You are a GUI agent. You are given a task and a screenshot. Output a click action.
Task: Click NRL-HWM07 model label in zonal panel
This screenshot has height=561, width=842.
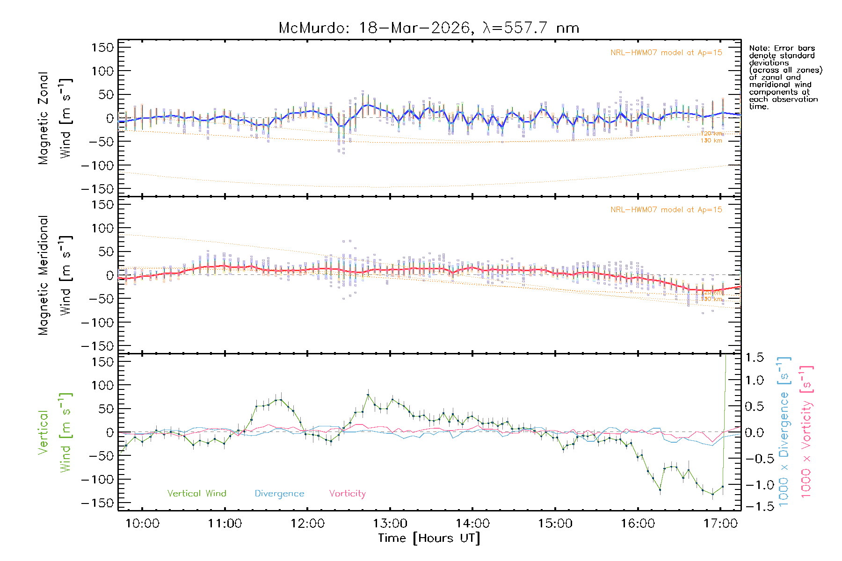pyautogui.click(x=666, y=53)
